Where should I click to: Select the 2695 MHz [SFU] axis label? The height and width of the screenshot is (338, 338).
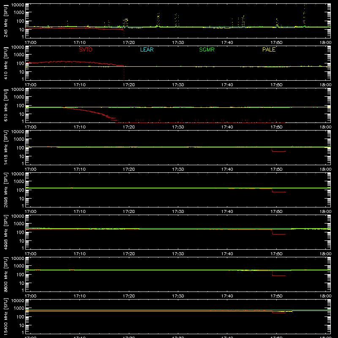pos(6,190)
